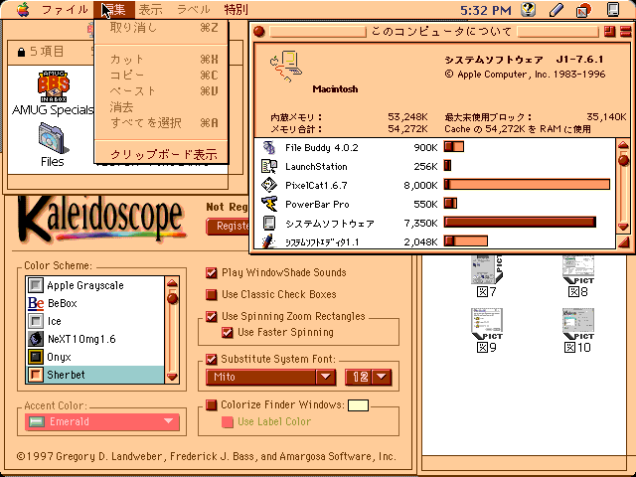The image size is (636, 477).
Task: Choose the Onyx color scheme
Action: tap(95, 357)
